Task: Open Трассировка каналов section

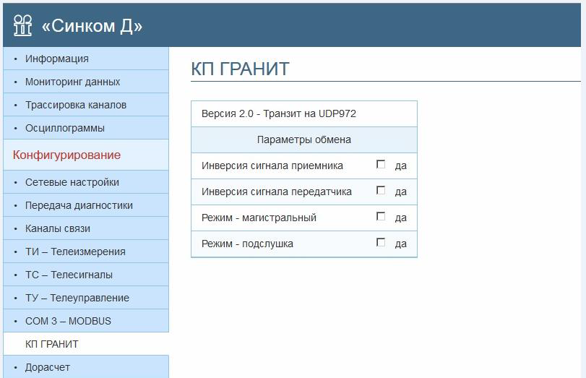Action: (x=75, y=105)
